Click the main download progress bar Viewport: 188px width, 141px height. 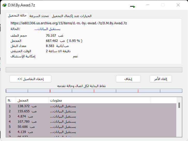click(94, 69)
